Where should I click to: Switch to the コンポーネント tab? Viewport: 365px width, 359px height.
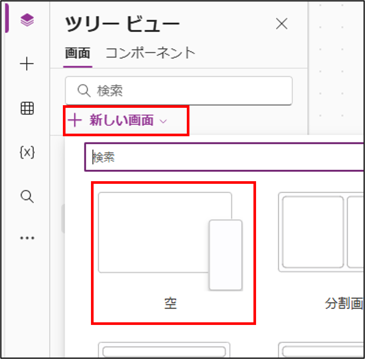150,54
